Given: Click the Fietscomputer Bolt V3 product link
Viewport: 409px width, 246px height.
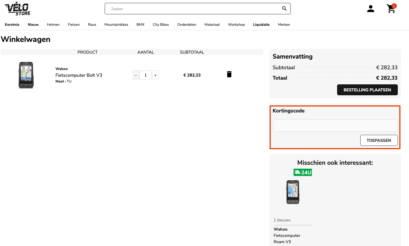Looking at the screenshot, I should [79, 75].
